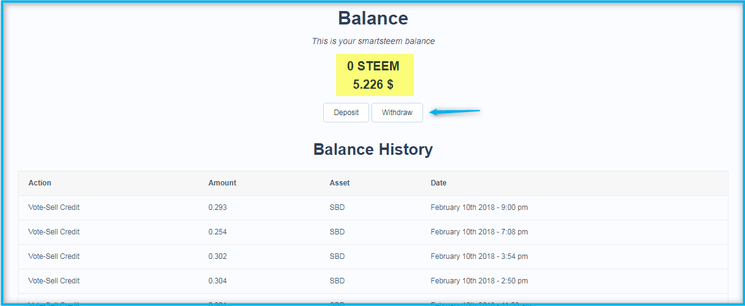
Task: Click date February 10th 2018 - 7:08 pm
Action: pyautogui.click(x=479, y=232)
